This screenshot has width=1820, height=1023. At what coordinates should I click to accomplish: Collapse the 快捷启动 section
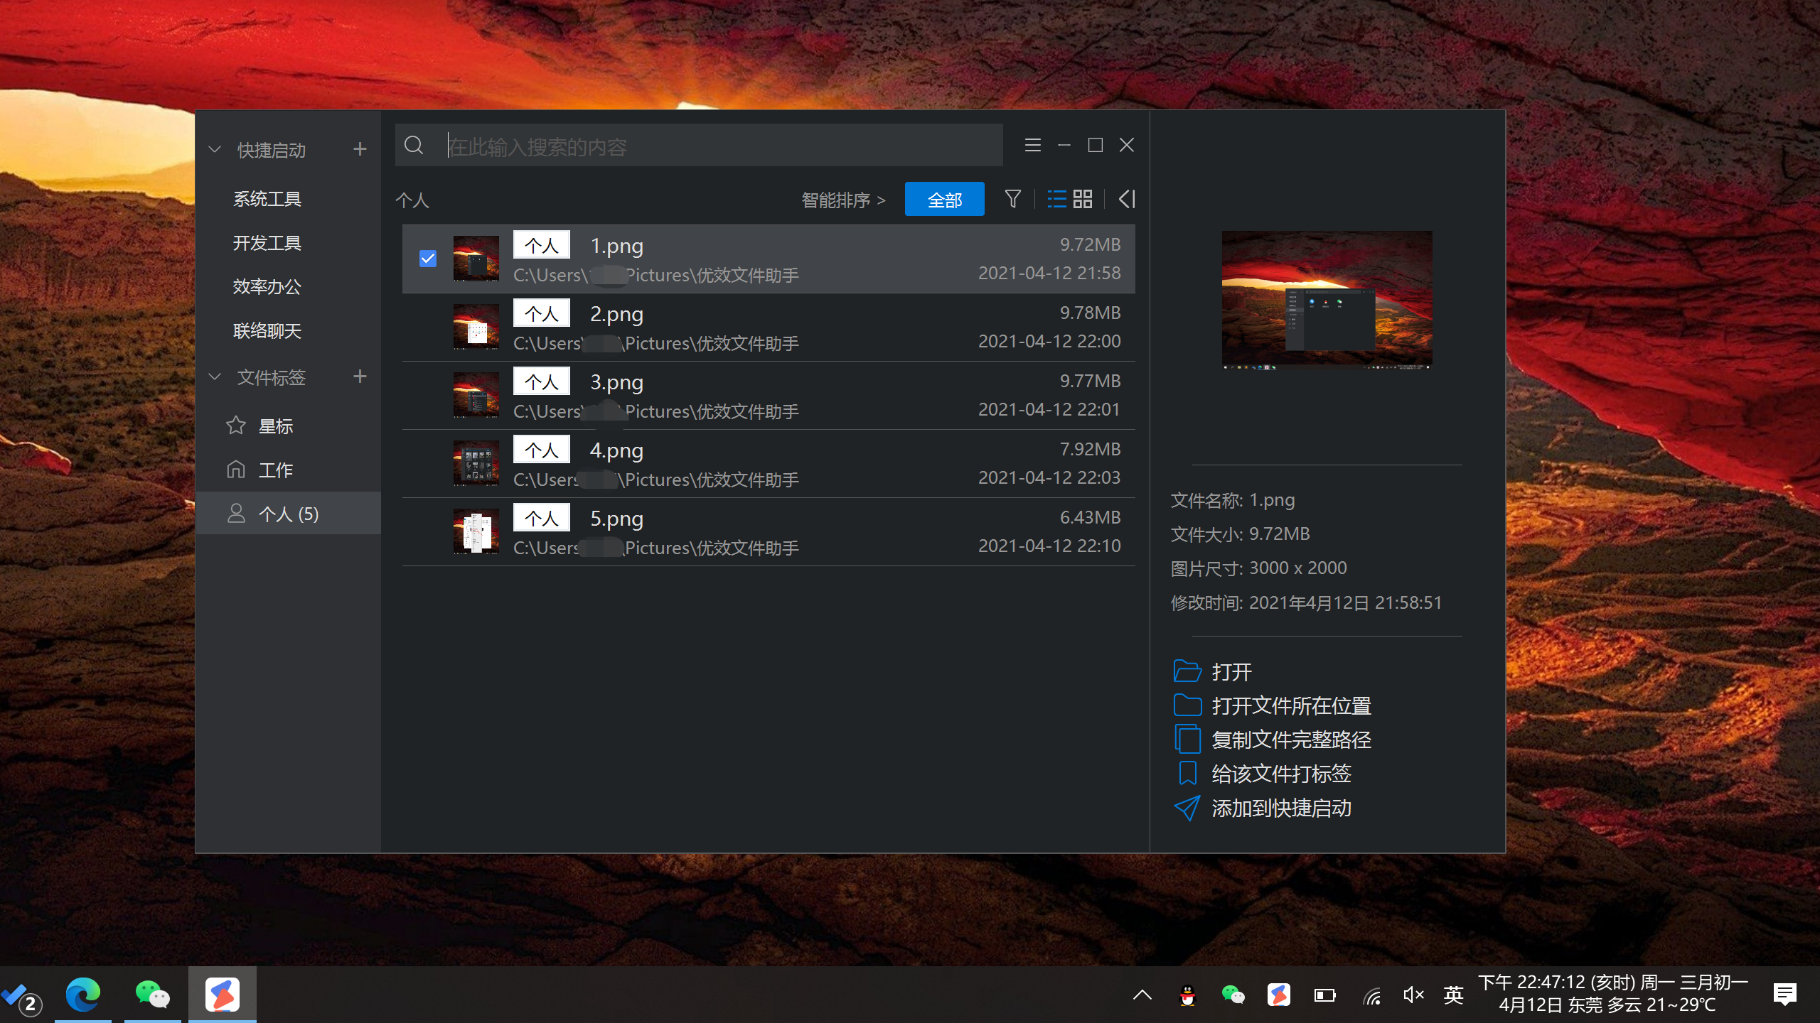pyautogui.click(x=214, y=149)
